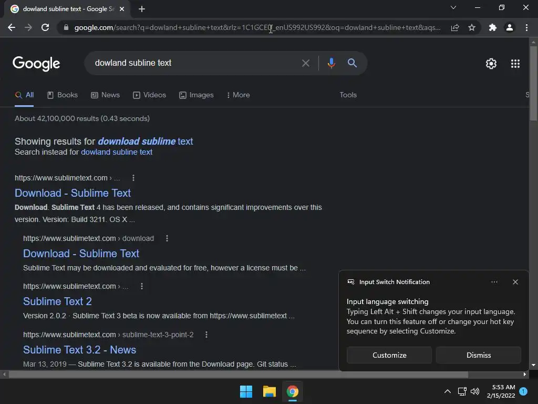Switch to the Images tab
The image size is (538, 404).
[196, 95]
